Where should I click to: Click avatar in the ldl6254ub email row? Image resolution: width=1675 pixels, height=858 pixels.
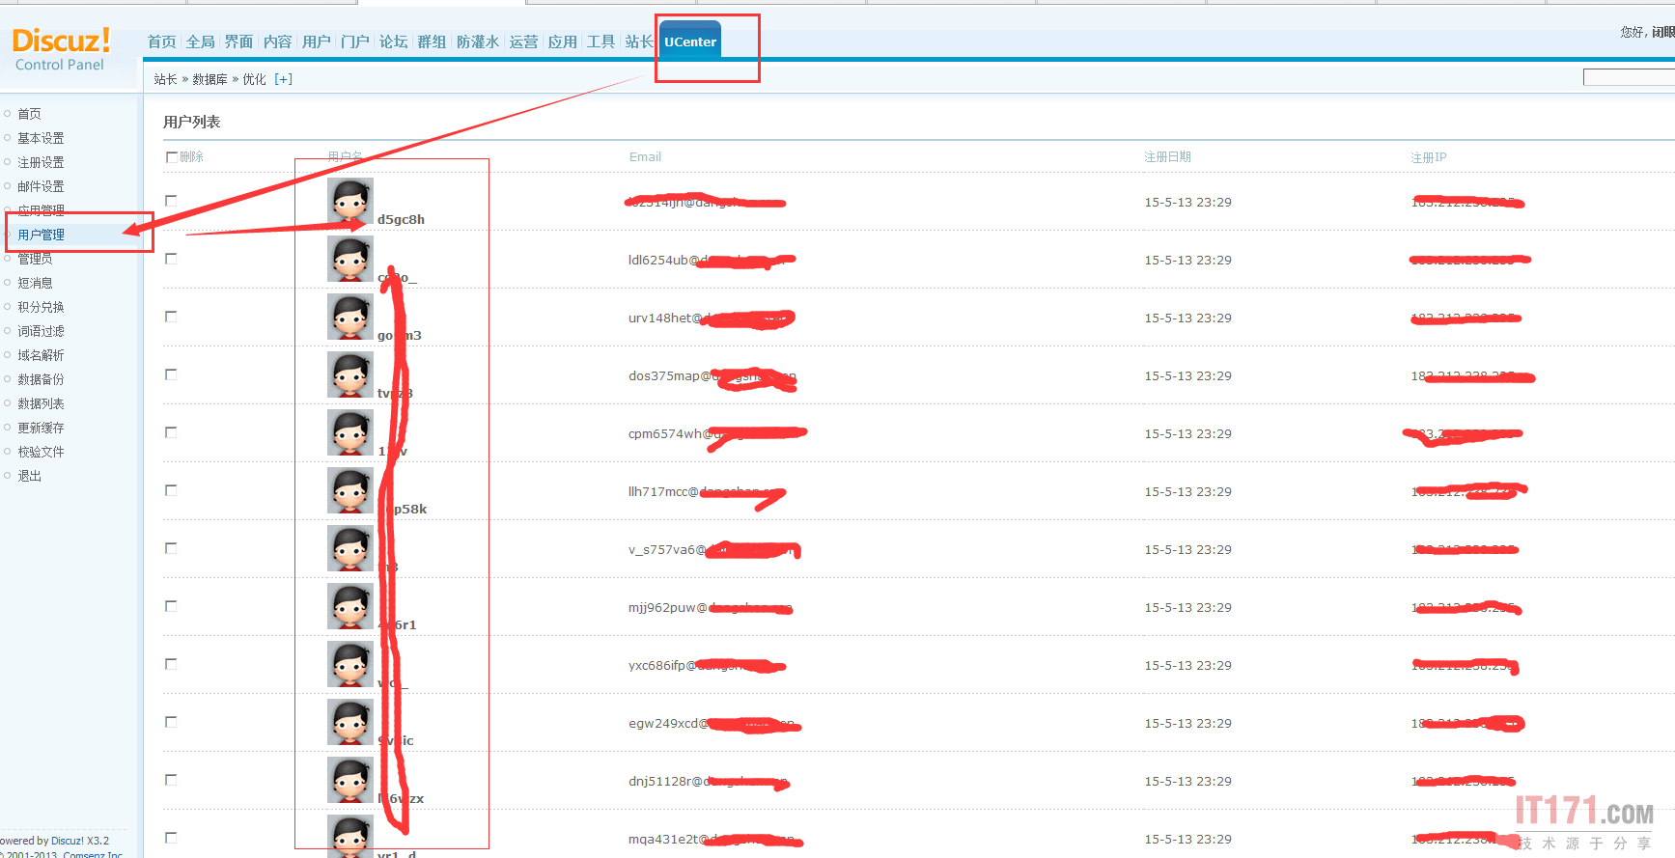(349, 259)
